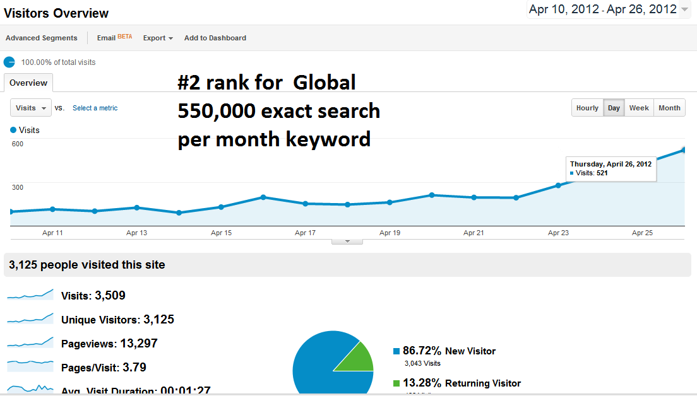Click the blue New Visitor legend square
The width and height of the screenshot is (697, 396).
pos(396,351)
